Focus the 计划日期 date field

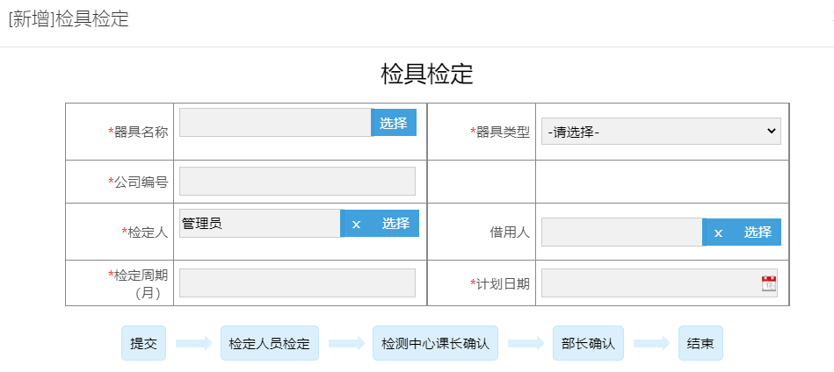659,283
